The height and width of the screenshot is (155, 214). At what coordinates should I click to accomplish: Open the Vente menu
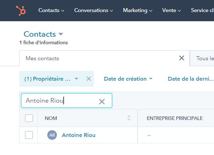(172, 10)
